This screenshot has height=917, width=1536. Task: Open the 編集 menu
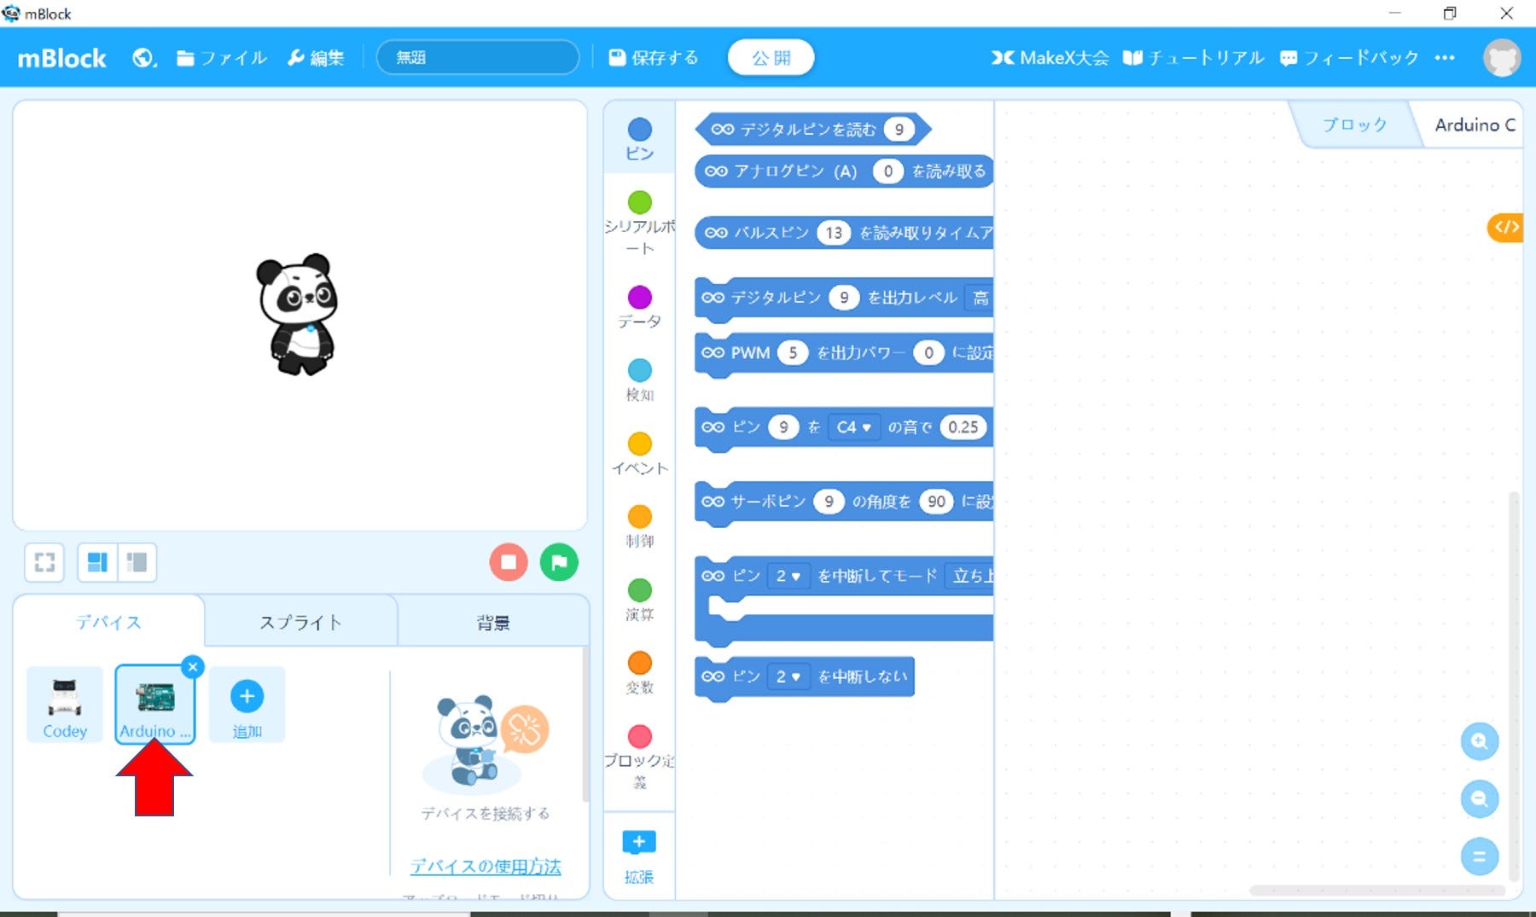[x=315, y=57]
